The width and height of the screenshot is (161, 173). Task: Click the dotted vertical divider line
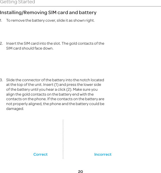click(x=63, y=139)
